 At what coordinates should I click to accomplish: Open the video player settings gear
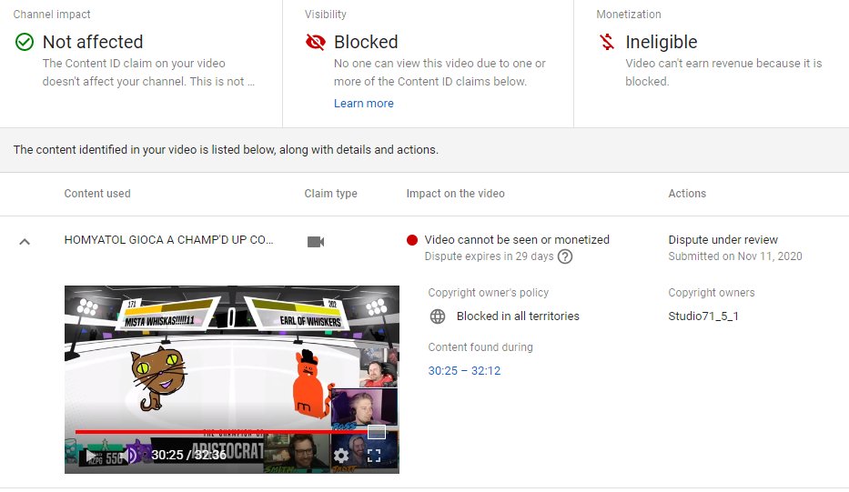(x=340, y=456)
